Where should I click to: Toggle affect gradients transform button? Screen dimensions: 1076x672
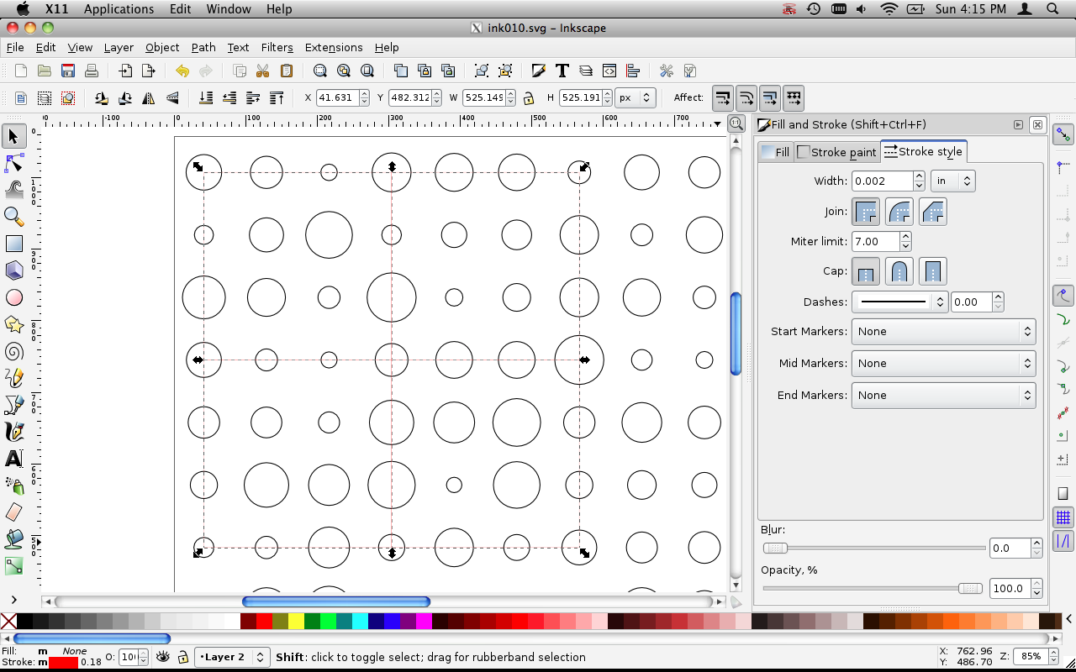point(770,98)
